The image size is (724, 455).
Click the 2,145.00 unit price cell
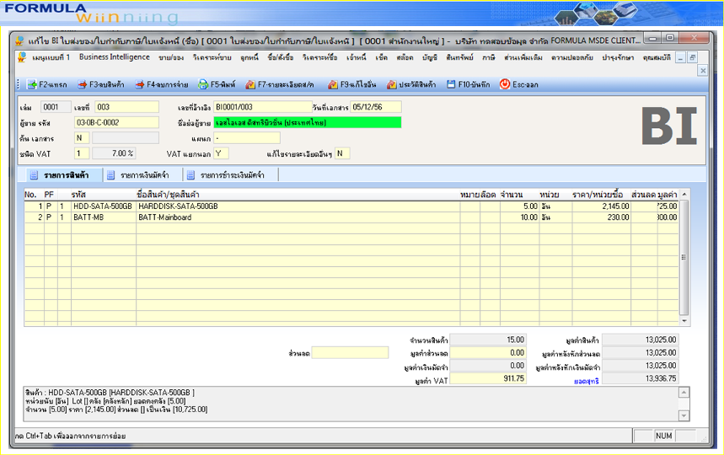tap(602, 206)
